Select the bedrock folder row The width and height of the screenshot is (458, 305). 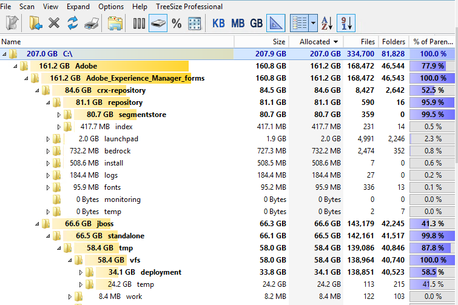point(117,151)
